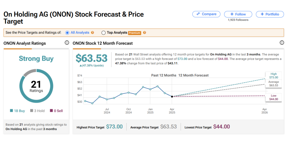The image size is (287, 149).
Task: Click the Strong Buy consensus label
Action: coord(36,59)
